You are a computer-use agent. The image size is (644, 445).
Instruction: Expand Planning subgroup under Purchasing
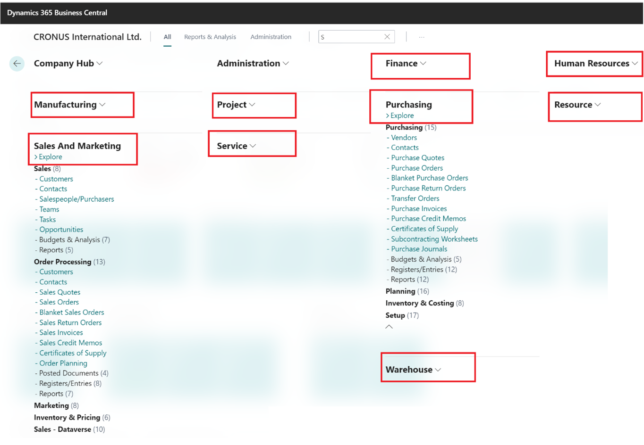click(400, 291)
